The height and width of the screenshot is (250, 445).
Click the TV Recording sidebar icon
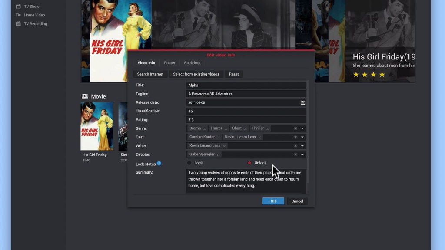click(x=18, y=24)
